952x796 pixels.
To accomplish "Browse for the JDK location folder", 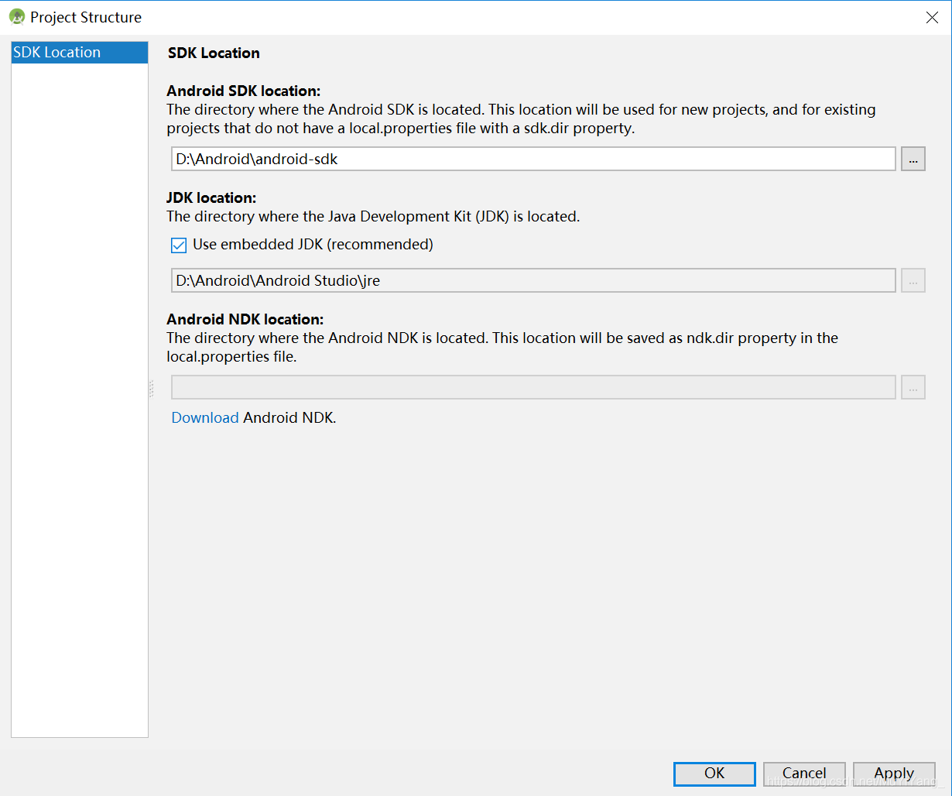I will (x=913, y=280).
